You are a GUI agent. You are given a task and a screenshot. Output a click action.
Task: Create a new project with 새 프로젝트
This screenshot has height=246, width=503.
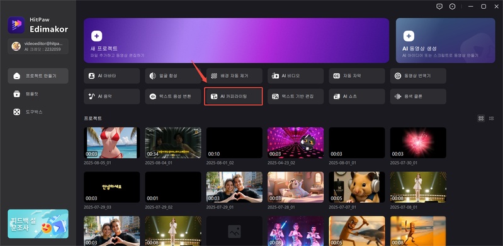tap(237, 40)
